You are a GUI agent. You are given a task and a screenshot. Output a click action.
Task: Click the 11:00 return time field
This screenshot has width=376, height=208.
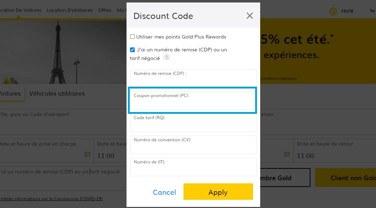(x=306, y=156)
